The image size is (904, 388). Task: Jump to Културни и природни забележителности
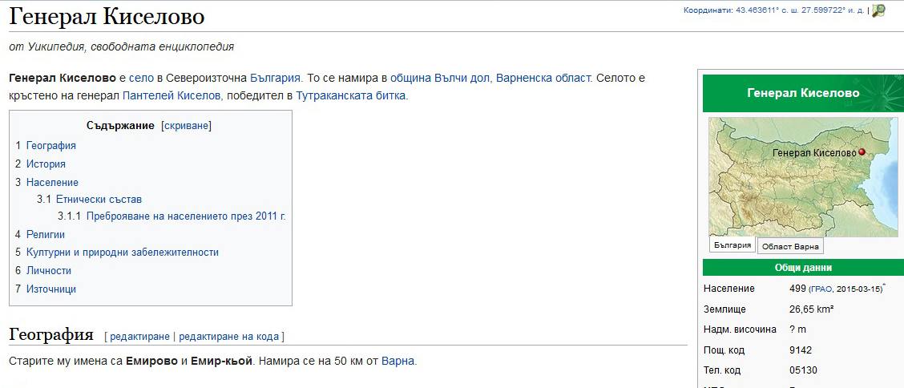click(x=122, y=253)
